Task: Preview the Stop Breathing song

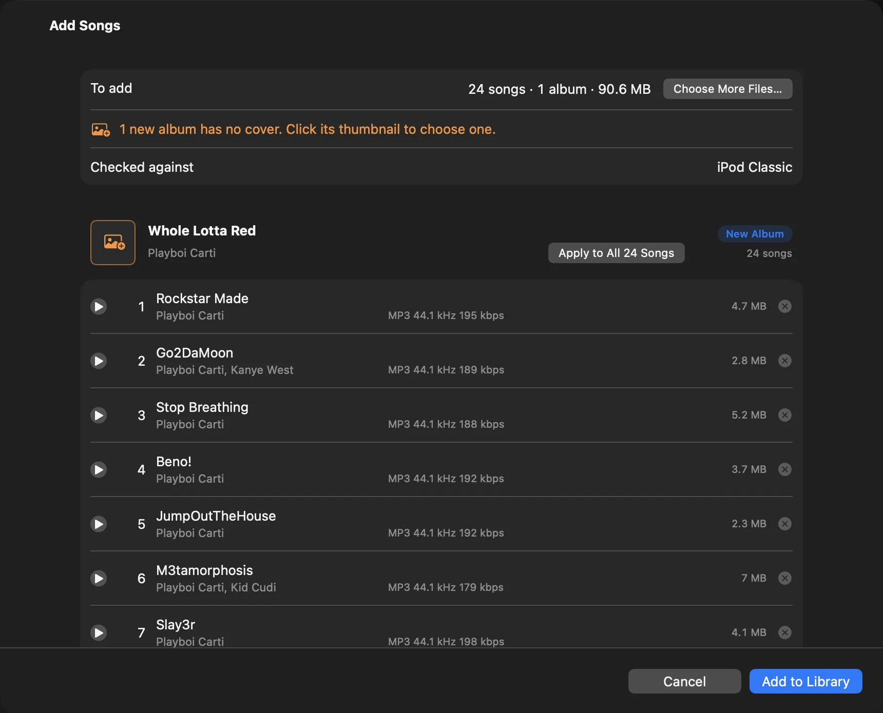Action: point(99,415)
